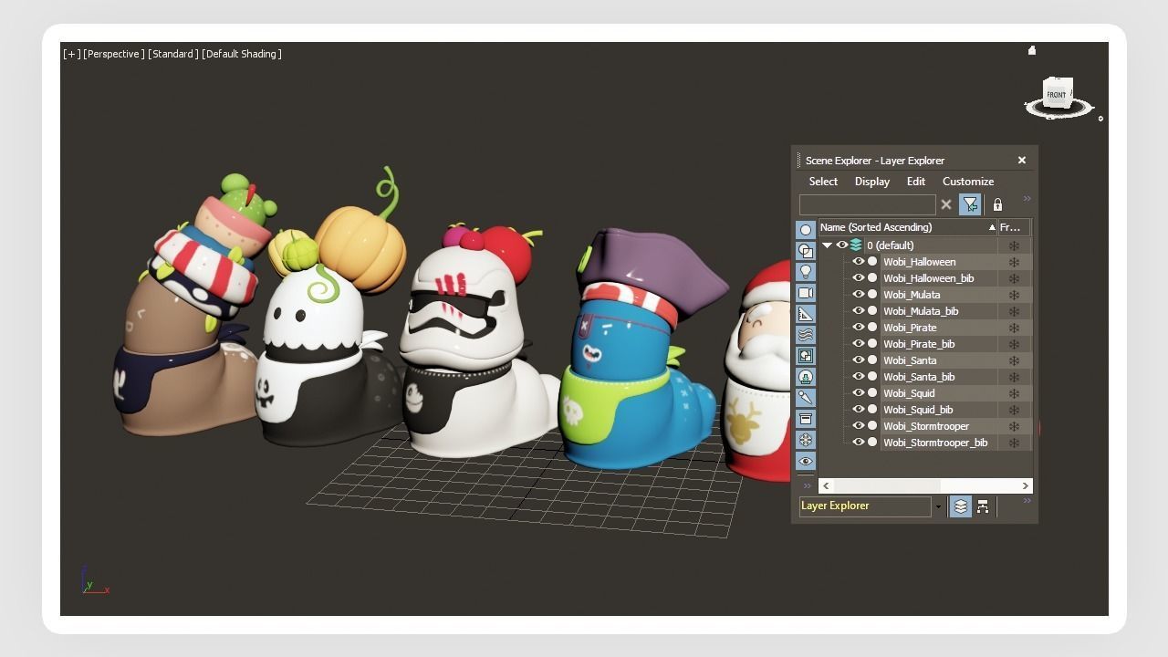Click the Wobi_Pirate object color dot
The height and width of the screenshot is (657, 1168).
pyautogui.click(x=872, y=328)
